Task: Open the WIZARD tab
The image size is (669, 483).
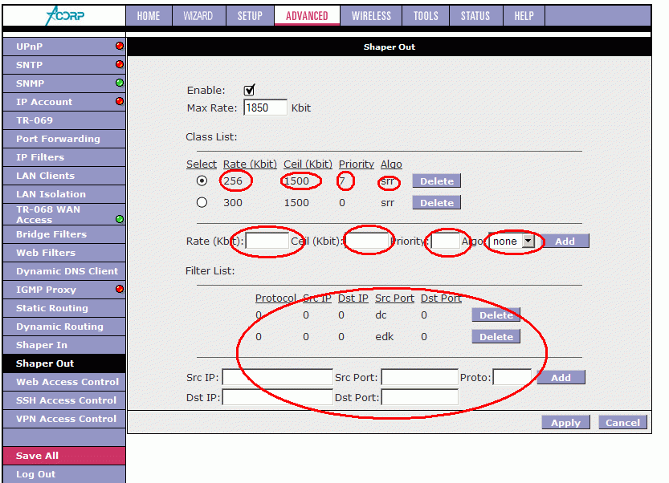Action: 198,16
